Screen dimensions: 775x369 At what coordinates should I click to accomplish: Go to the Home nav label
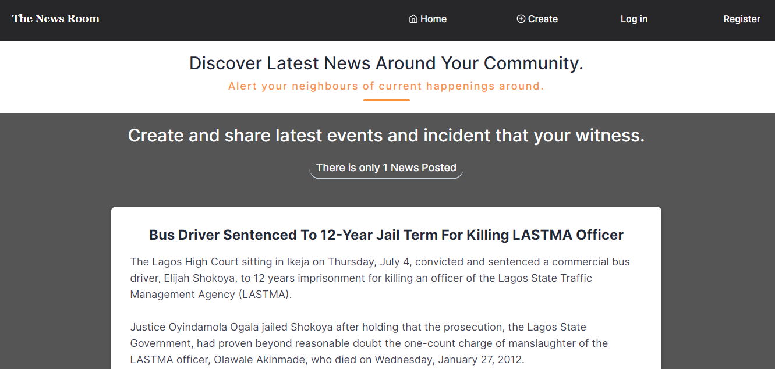tap(434, 19)
